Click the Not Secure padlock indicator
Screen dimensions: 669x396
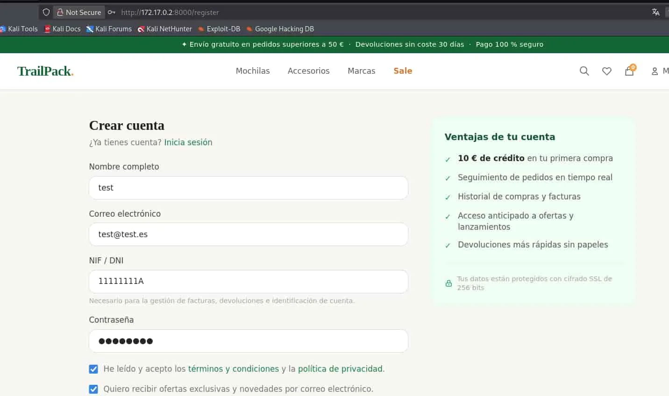pos(78,12)
